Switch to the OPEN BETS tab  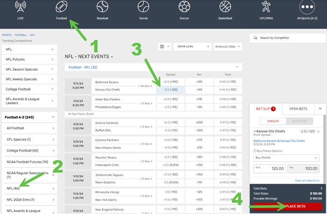[298, 108]
